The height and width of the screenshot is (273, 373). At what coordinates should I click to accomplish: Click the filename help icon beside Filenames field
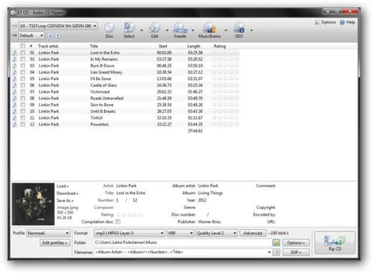click(x=276, y=252)
